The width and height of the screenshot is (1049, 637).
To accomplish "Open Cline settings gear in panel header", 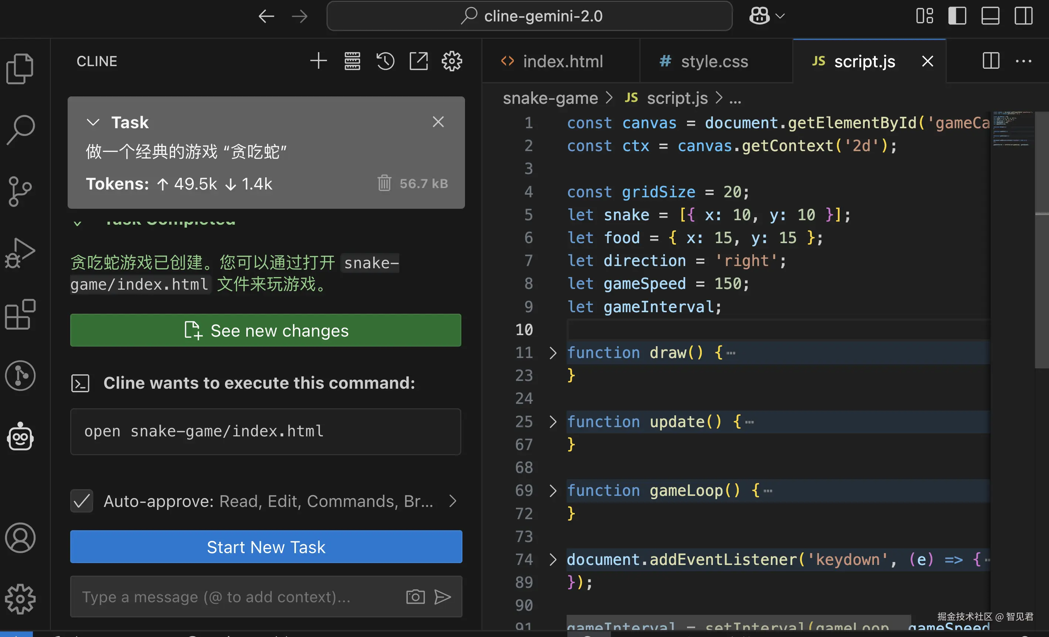I will click(451, 61).
